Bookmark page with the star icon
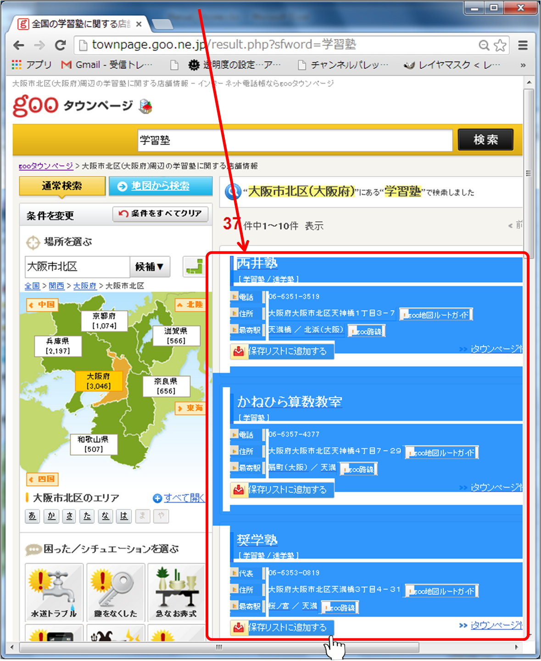The image size is (541, 661). coord(500,45)
